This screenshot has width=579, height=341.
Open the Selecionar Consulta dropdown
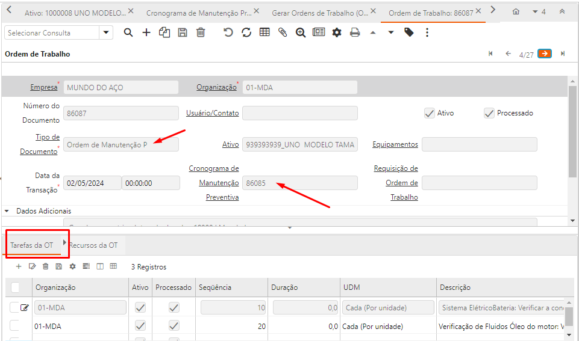point(106,32)
